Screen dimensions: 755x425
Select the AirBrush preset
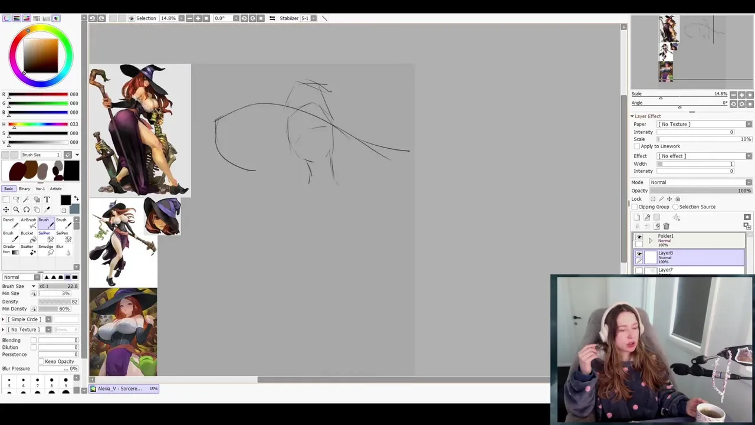click(28, 223)
